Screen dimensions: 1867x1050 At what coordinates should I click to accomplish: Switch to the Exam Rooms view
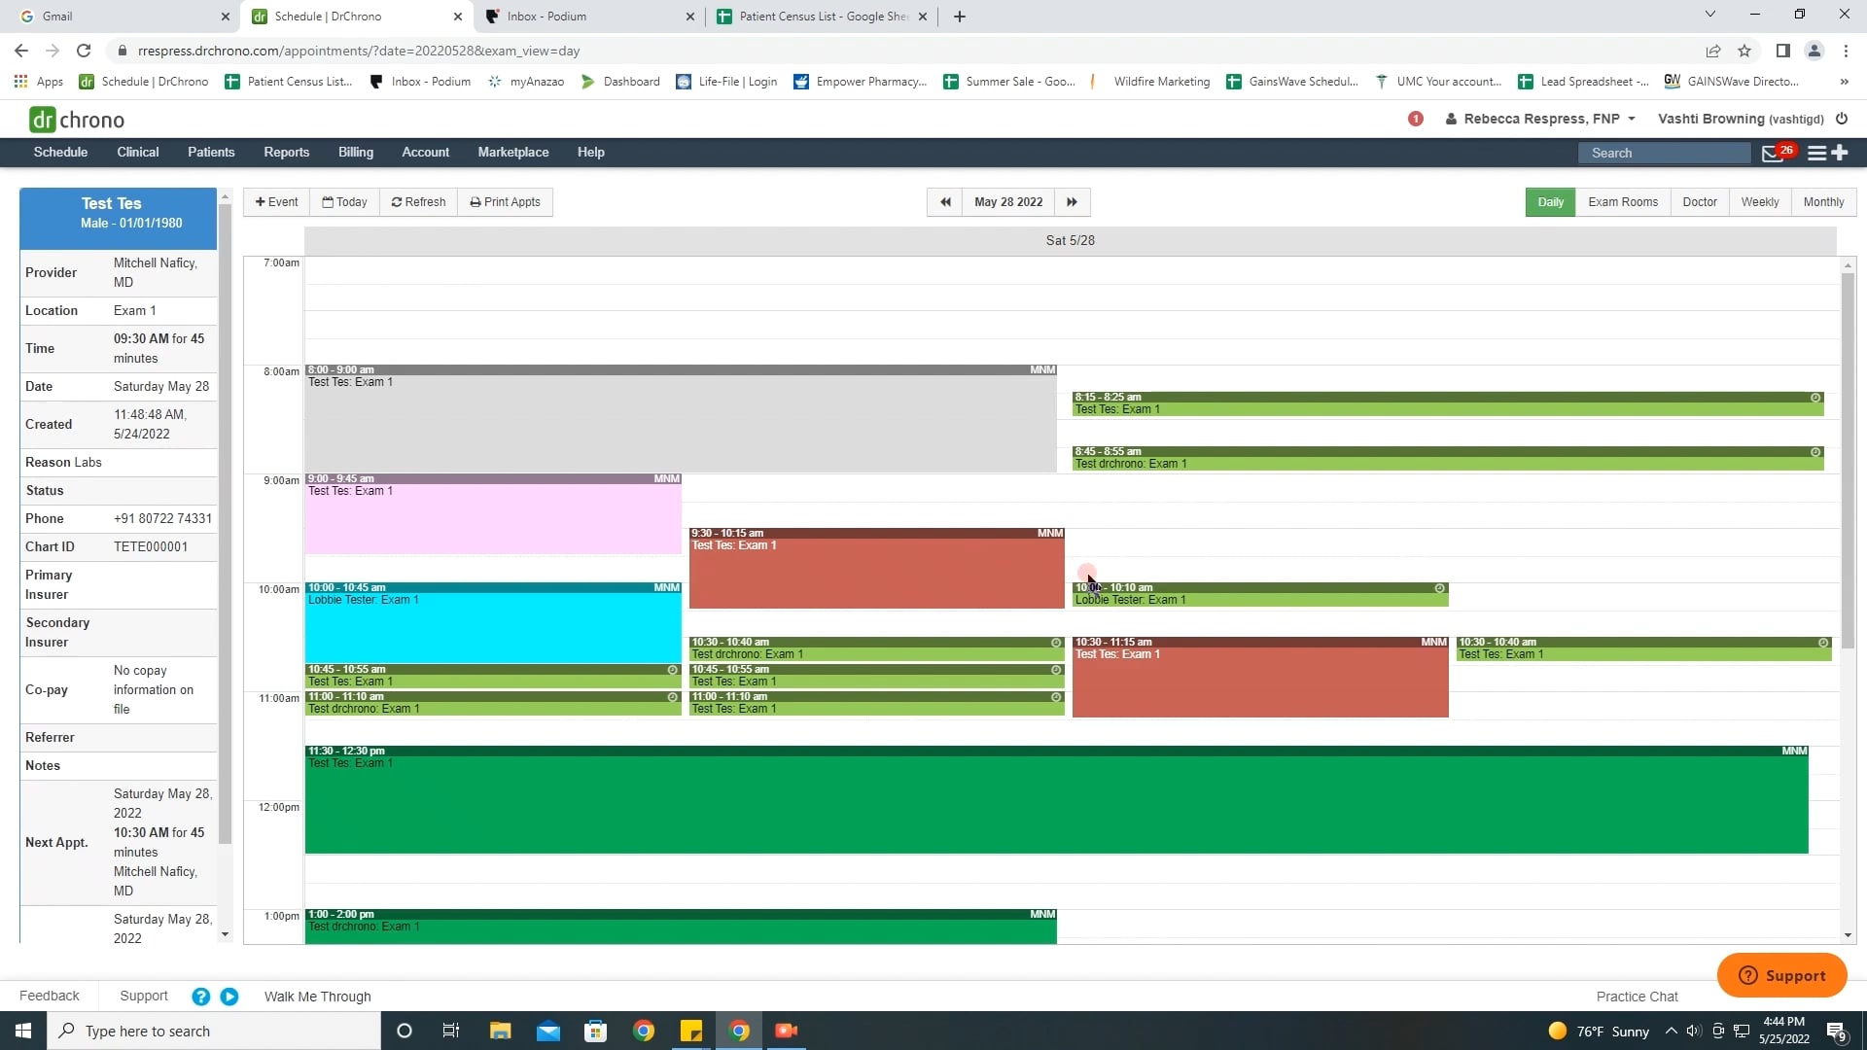coord(1623,202)
